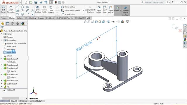Choose the Corner Rectangle tool
This screenshot has width=187, height=105.
click(18, 10)
